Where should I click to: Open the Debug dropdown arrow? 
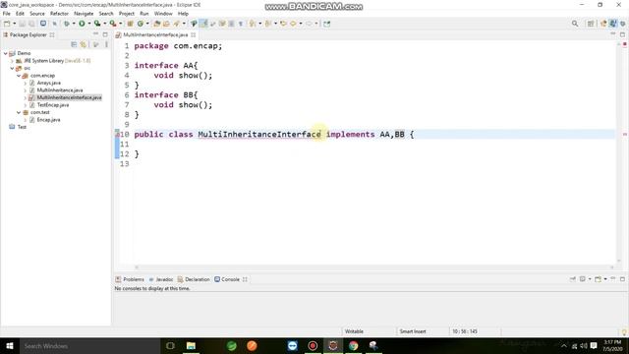[x=74, y=24]
